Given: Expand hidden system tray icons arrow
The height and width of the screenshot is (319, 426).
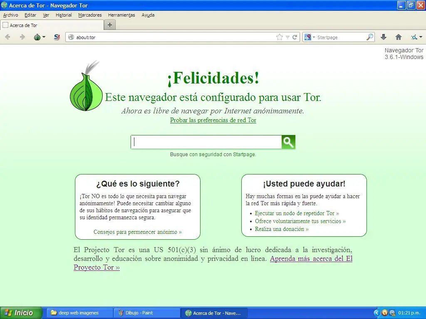Looking at the screenshot, I should point(376,313).
